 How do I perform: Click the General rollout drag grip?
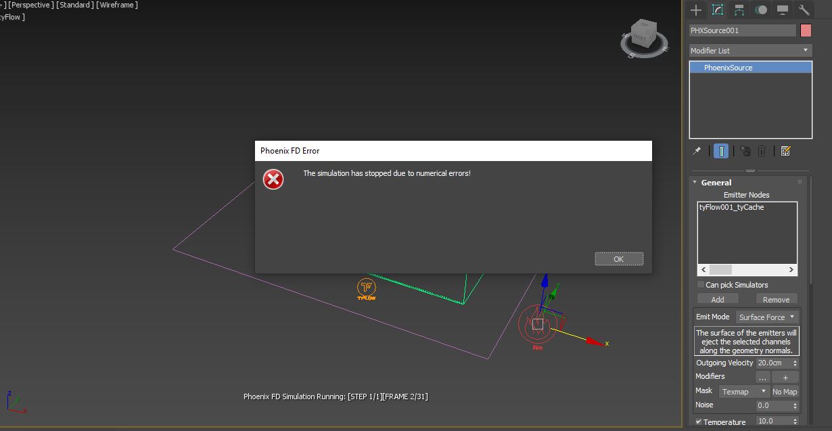[800, 183]
